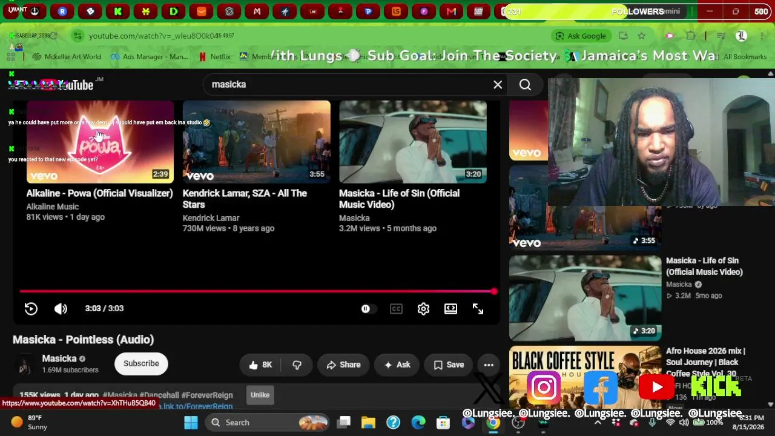Save the video to a playlist
This screenshot has width=775, height=436.
coord(449,365)
